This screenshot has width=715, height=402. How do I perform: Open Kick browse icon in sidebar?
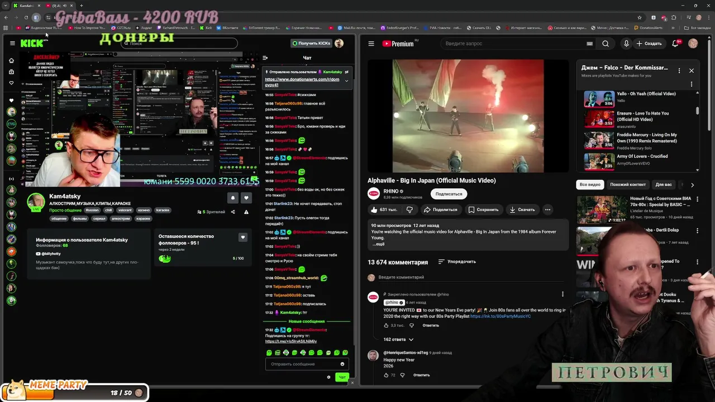[x=11, y=71]
